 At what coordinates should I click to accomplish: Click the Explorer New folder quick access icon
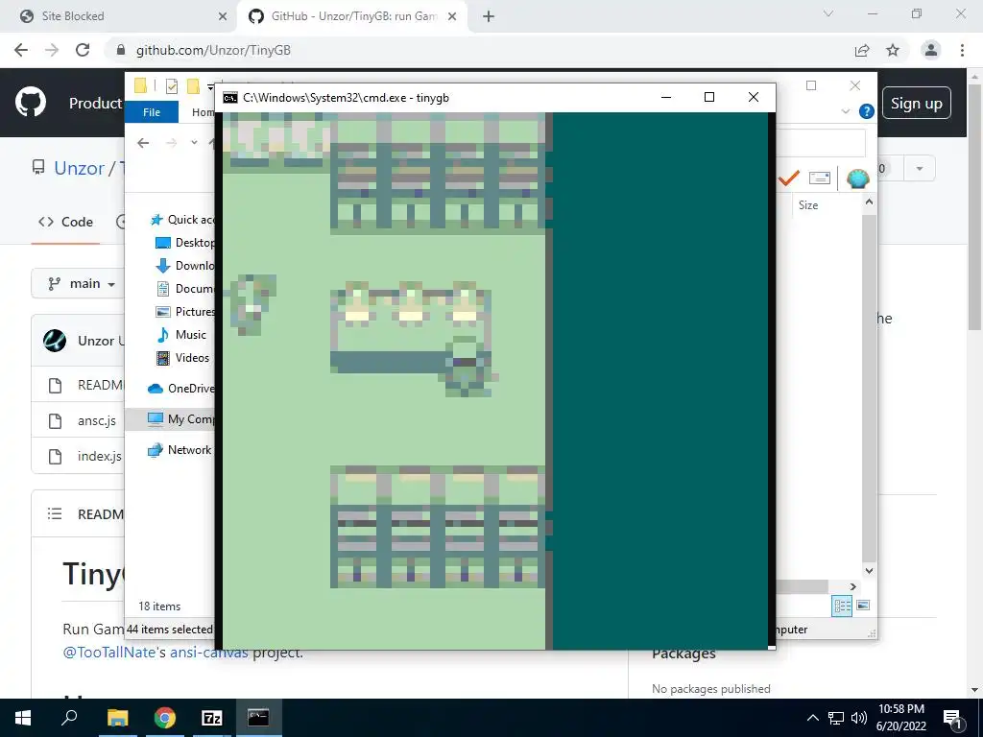(x=193, y=85)
